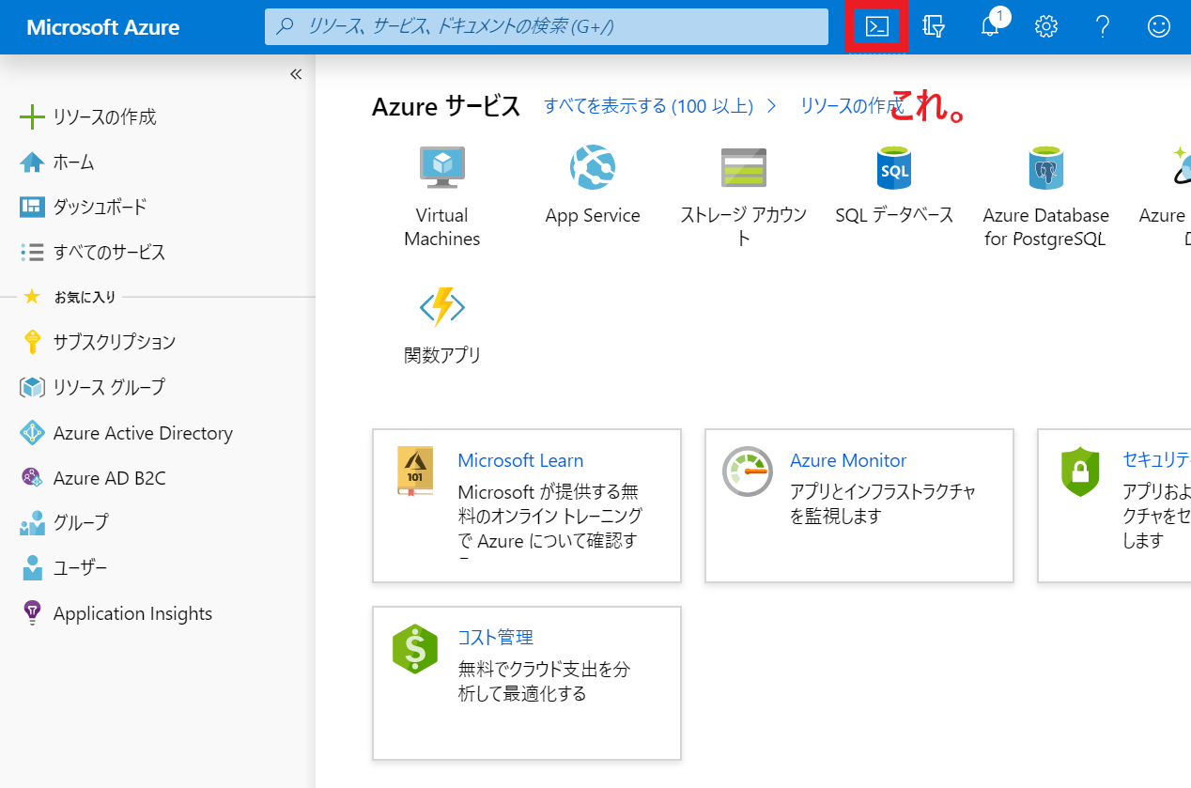Viewport: 1191px width, 788px height.
Task: Click the Azure Active Directory icon
Action: 32,432
